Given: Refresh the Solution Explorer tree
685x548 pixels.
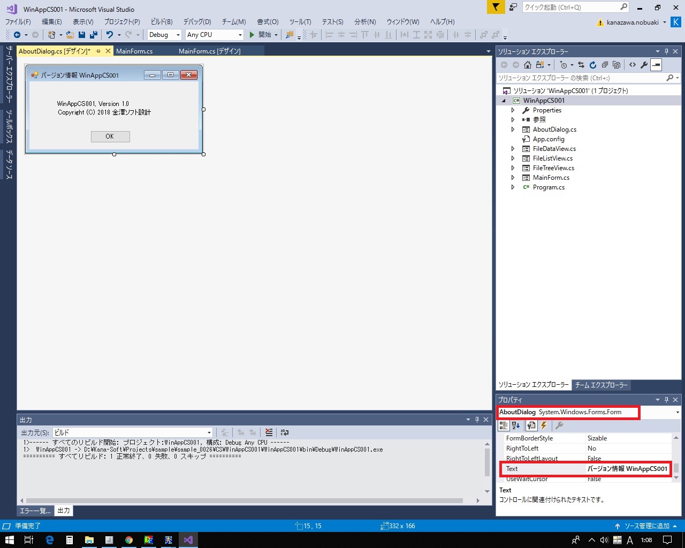Looking at the screenshot, I should tap(593, 65).
